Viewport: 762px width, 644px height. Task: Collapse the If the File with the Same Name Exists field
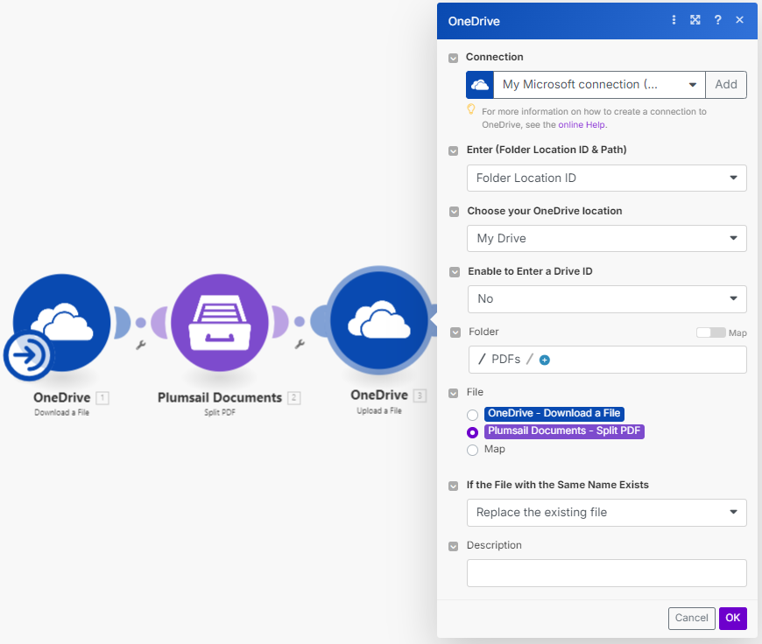(x=454, y=486)
